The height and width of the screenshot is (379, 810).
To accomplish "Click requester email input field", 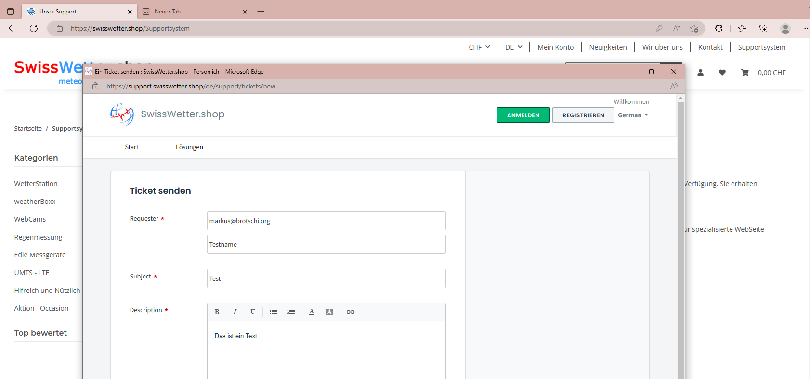I will coord(326,221).
